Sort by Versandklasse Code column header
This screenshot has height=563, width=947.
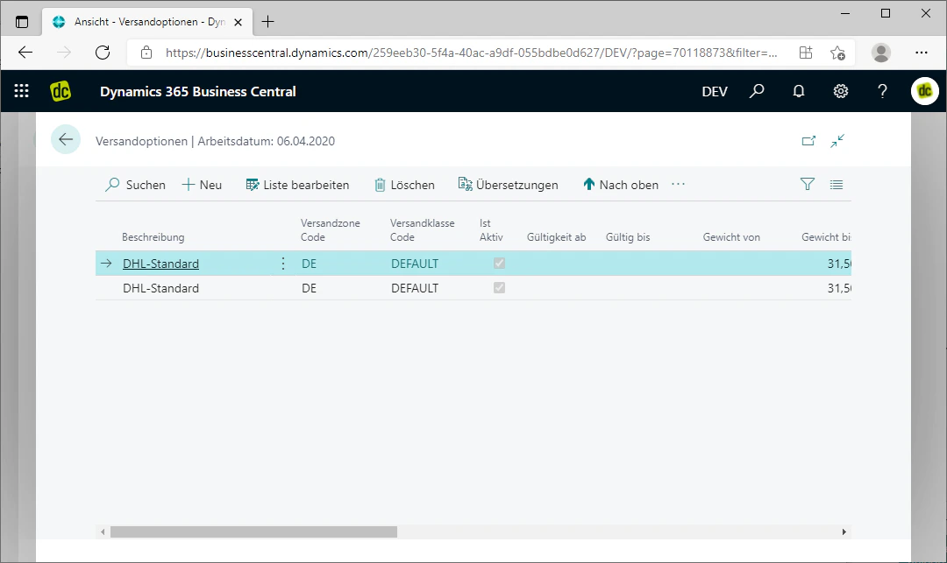[422, 229]
